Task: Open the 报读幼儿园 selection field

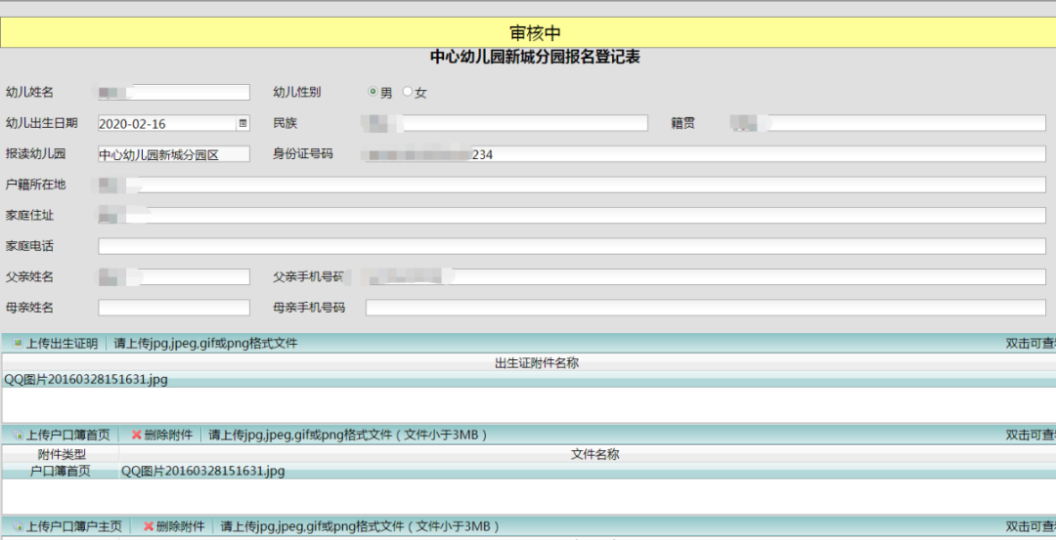Action: [174, 154]
